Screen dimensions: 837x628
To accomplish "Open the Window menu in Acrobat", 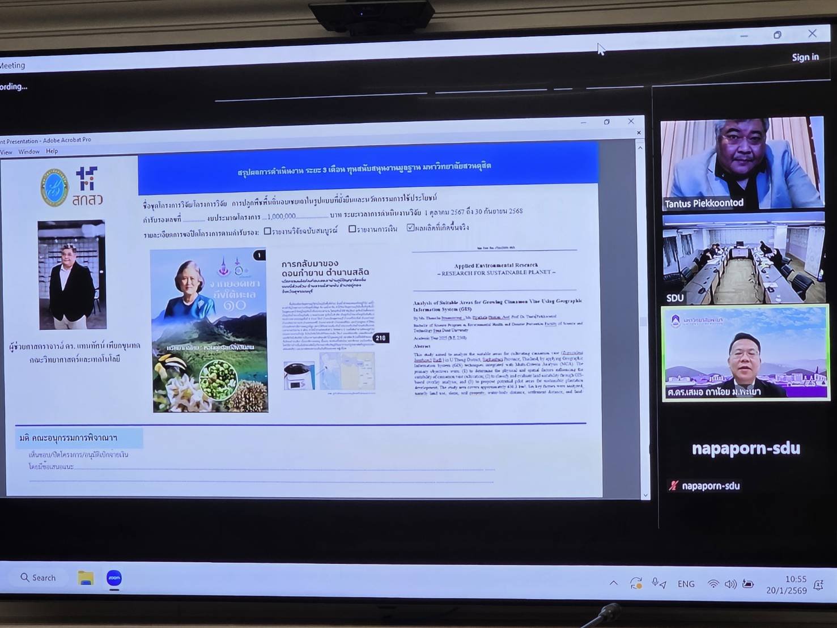I will [29, 152].
